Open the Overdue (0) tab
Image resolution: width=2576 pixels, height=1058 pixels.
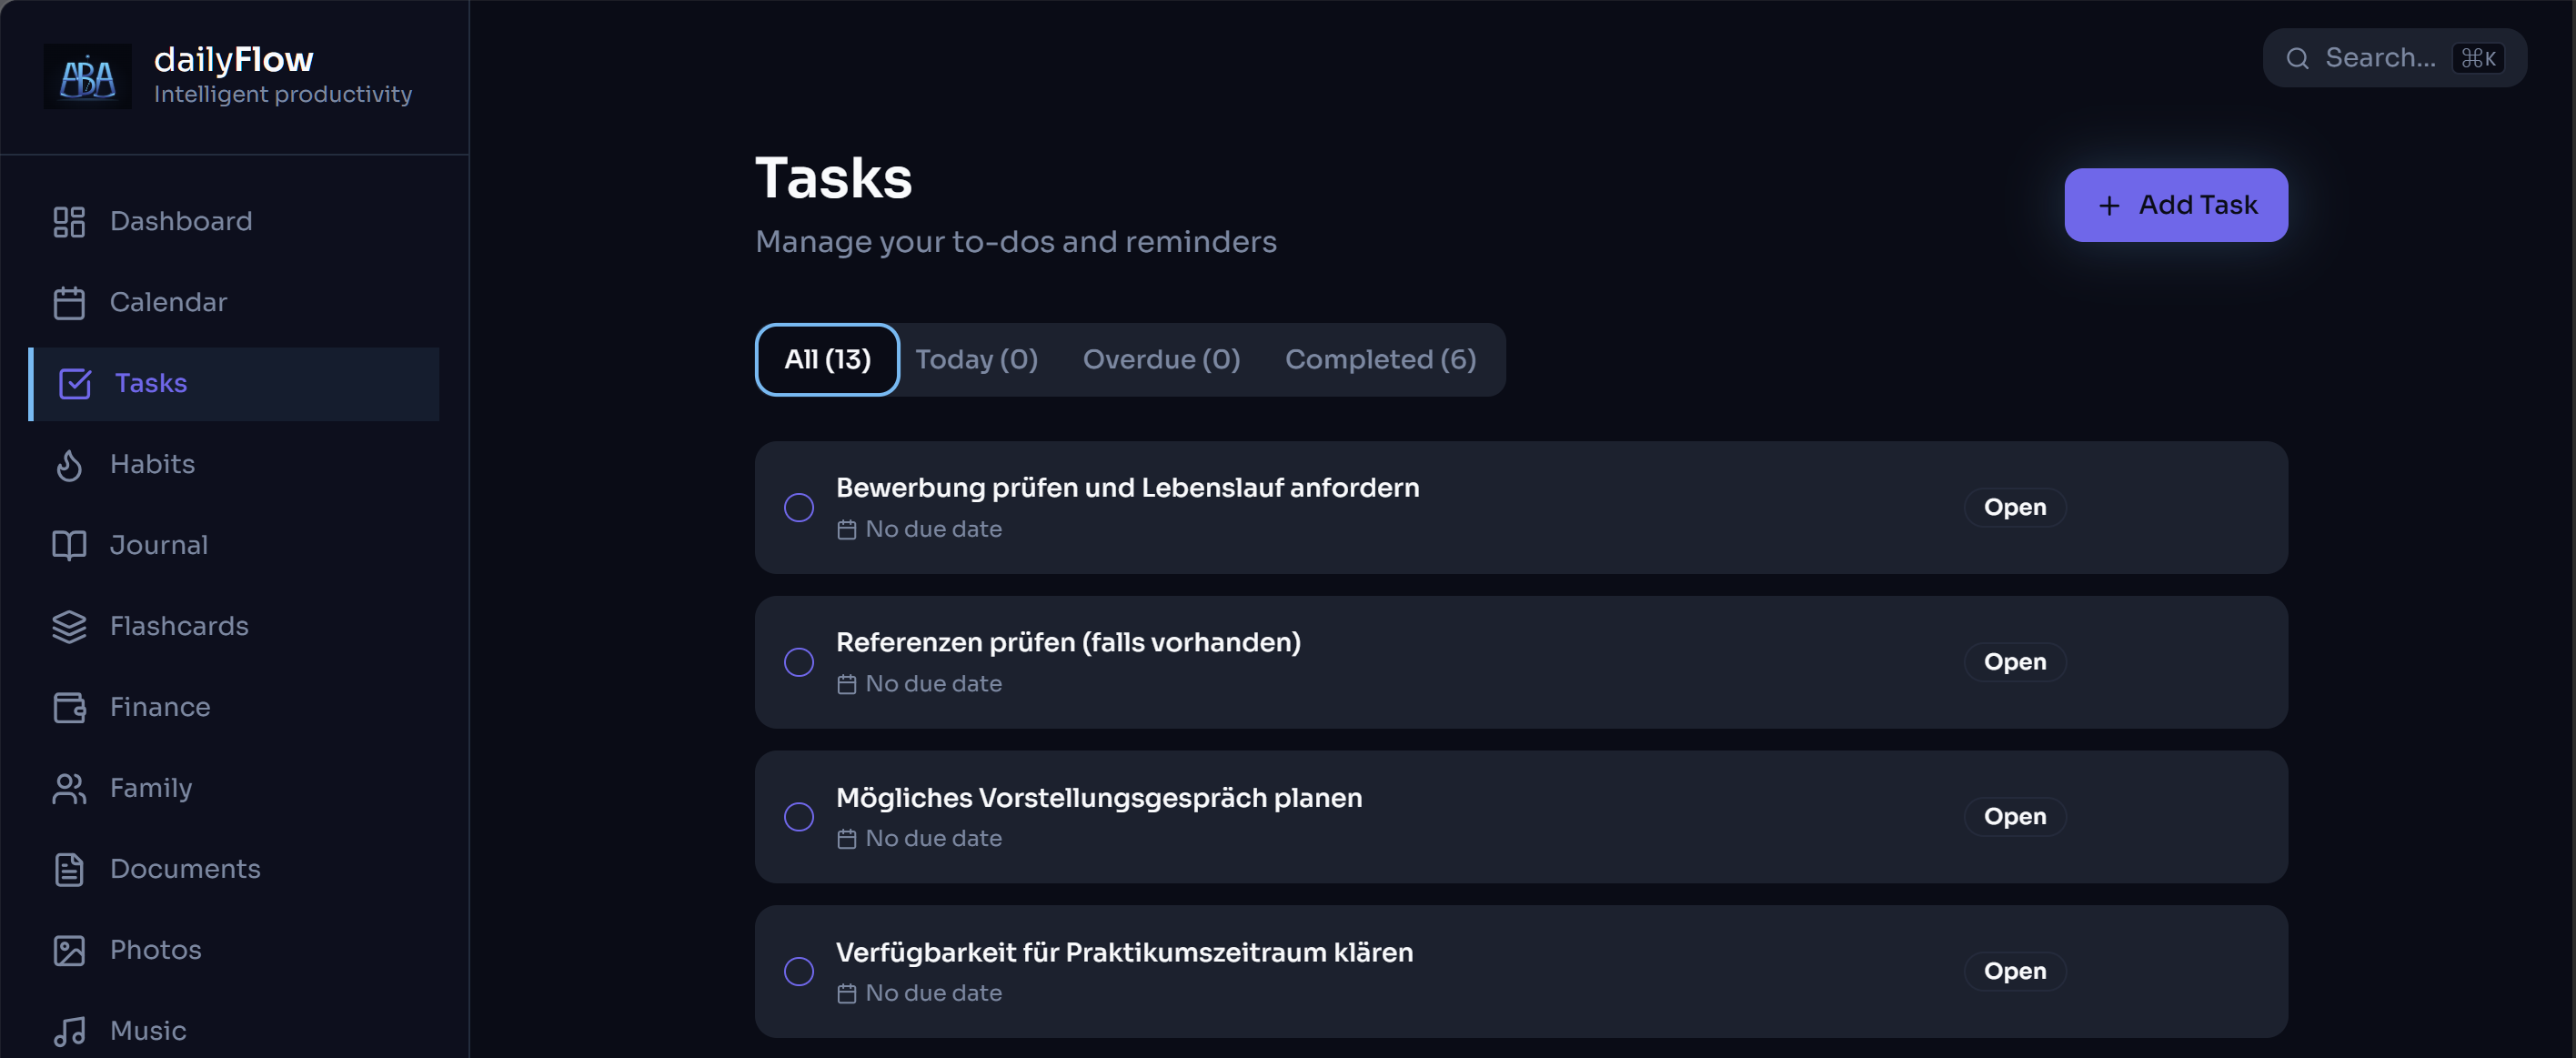click(1162, 360)
